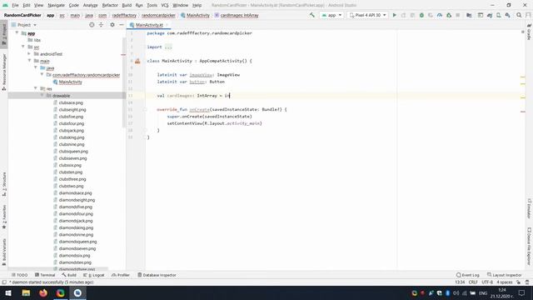Select clubsqueen.png file
533x300 pixels.
(73, 152)
